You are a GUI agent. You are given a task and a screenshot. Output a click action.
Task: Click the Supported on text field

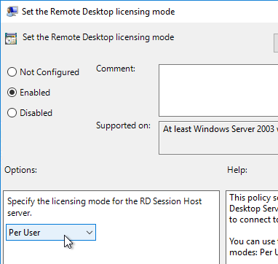(218, 138)
